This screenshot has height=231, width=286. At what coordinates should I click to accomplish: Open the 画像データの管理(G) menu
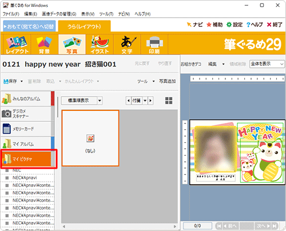(x=59, y=14)
